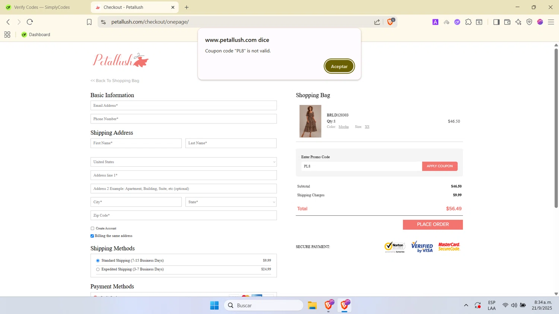The width and height of the screenshot is (559, 314).
Task: Open File Explorer from the taskbar
Action: [x=312, y=305]
